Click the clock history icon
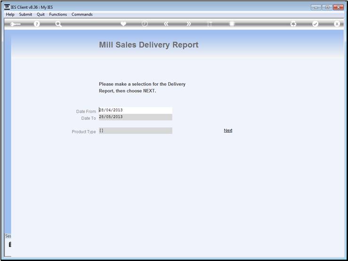This screenshot has height=261, width=348. (145, 24)
